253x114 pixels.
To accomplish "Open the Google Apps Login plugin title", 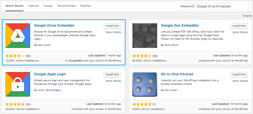I will 50,74.
